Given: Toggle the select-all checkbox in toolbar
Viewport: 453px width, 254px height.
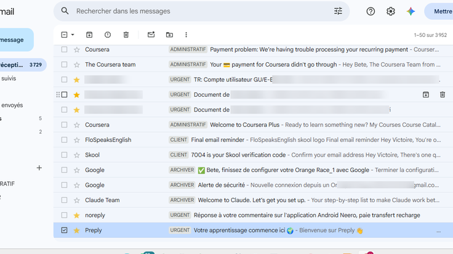Looking at the screenshot, I should pyautogui.click(x=64, y=35).
